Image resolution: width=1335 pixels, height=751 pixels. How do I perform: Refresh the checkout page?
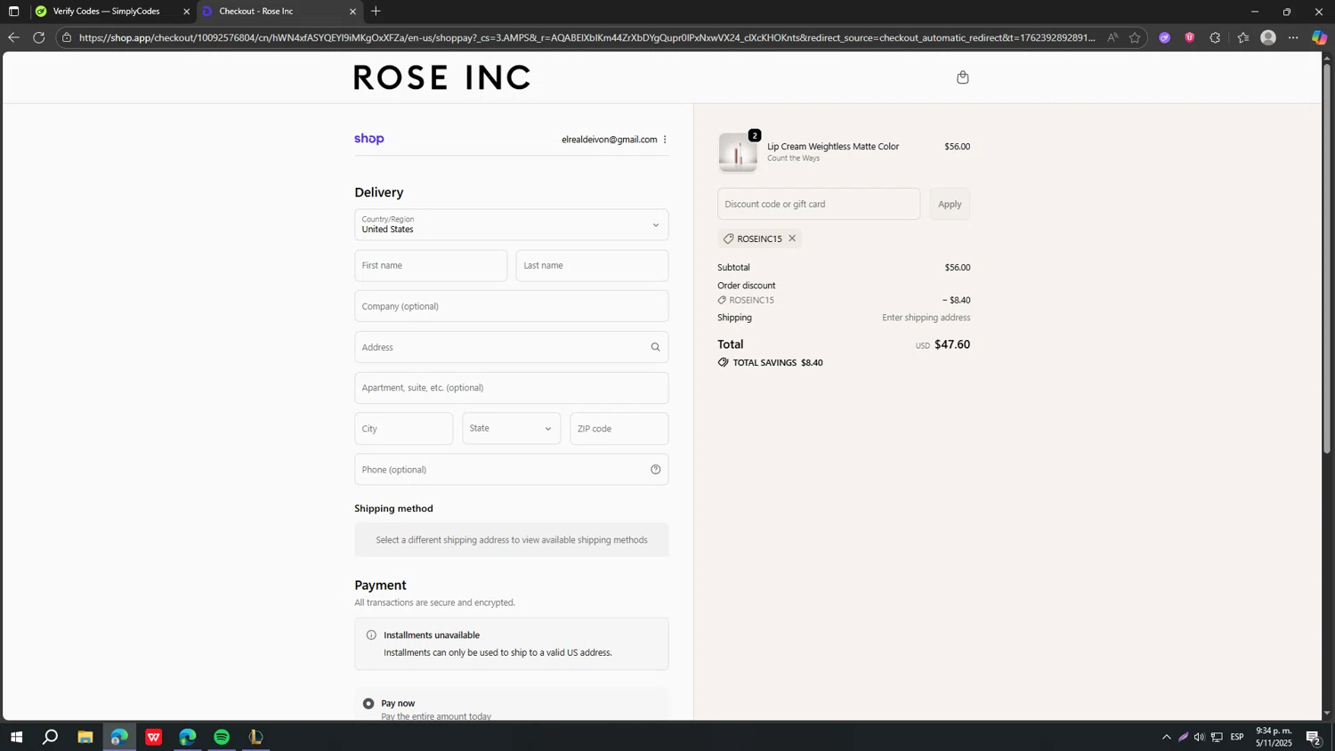tap(39, 37)
